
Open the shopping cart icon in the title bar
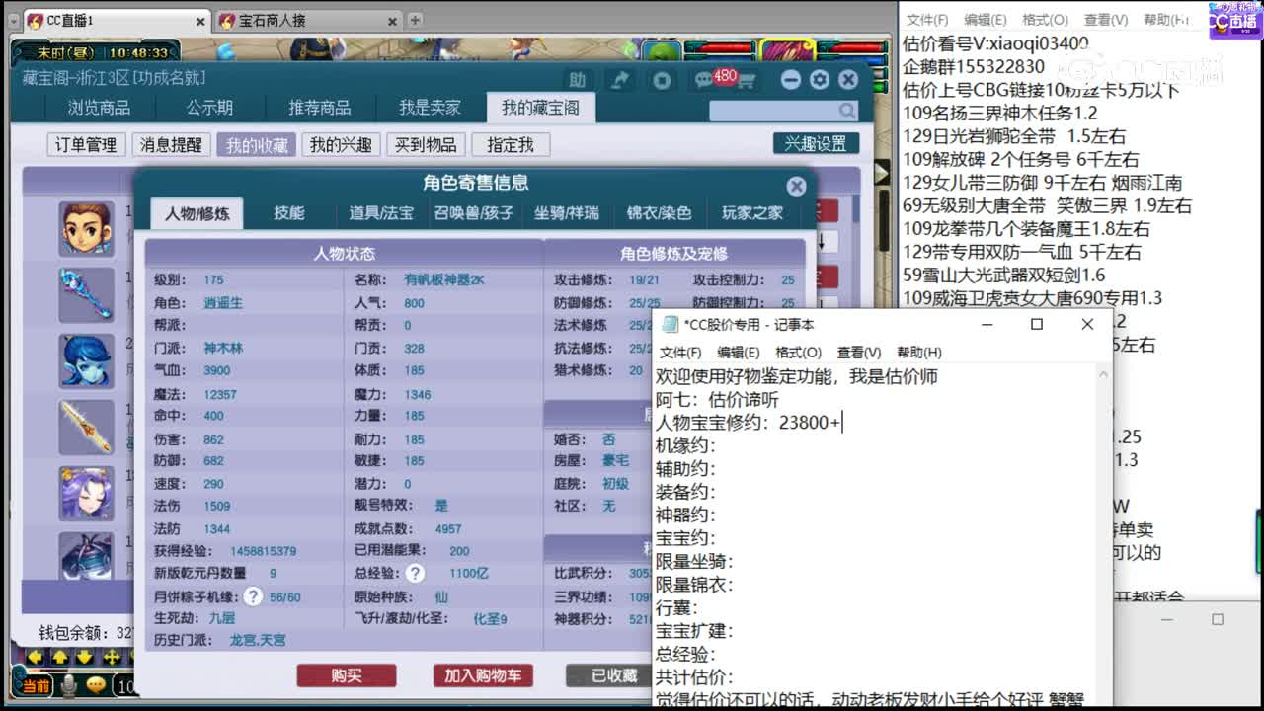[x=747, y=80]
